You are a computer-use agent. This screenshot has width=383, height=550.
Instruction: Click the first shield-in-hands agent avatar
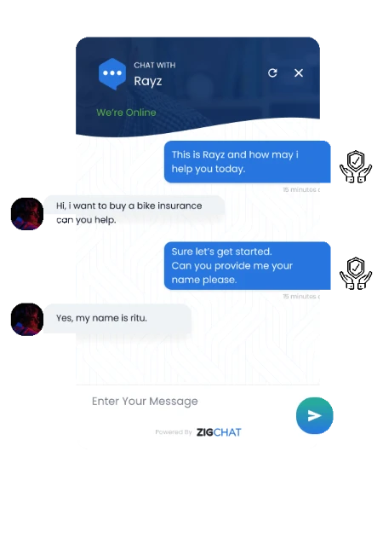tap(356, 166)
